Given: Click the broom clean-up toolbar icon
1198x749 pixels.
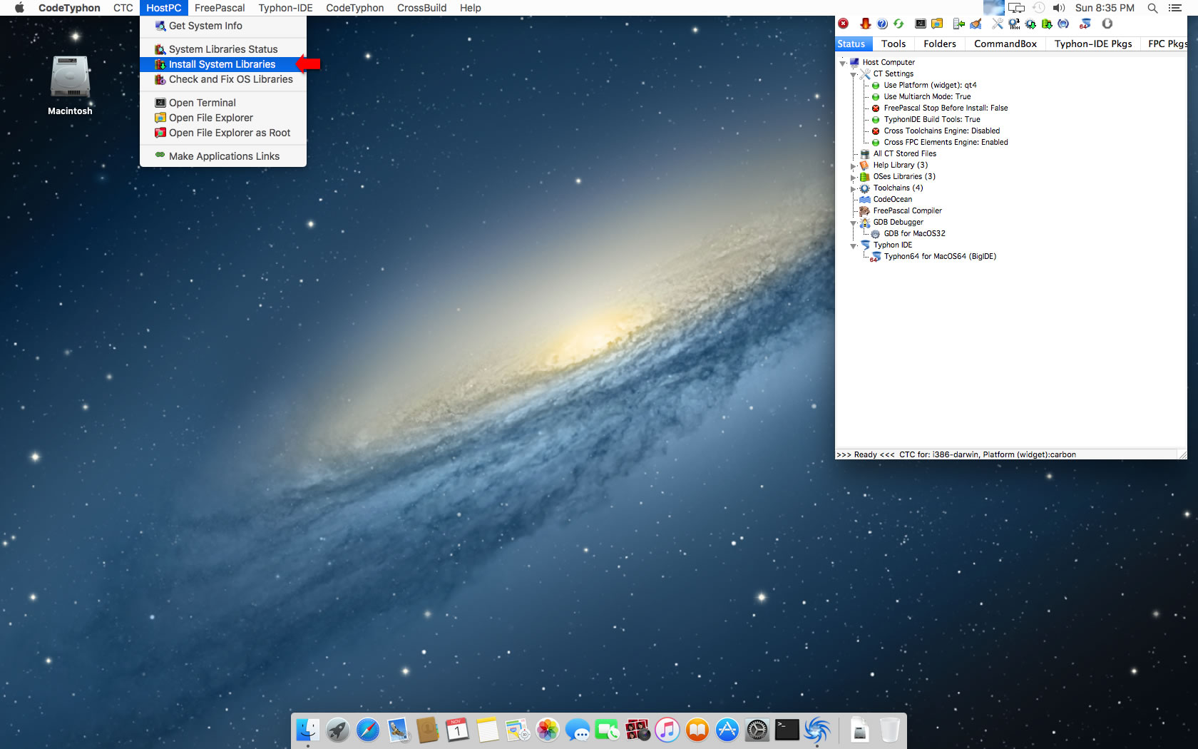Looking at the screenshot, I should pyautogui.click(x=976, y=24).
